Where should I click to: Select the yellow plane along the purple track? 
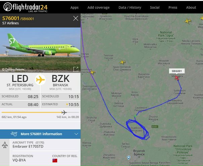92,72
